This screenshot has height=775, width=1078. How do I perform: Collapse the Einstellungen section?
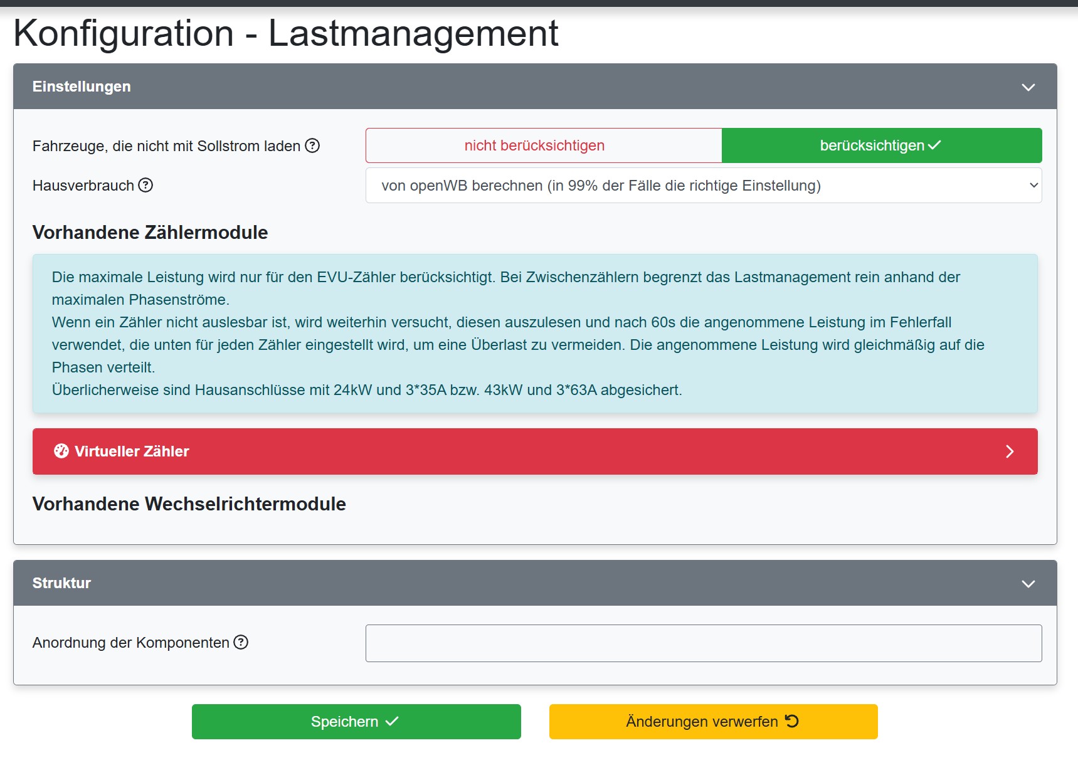click(x=1028, y=87)
